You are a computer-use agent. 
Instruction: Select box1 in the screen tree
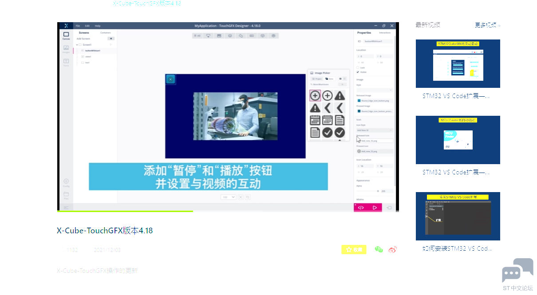point(87,63)
